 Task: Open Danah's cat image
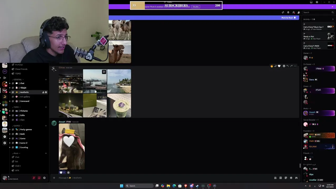coord(72,146)
